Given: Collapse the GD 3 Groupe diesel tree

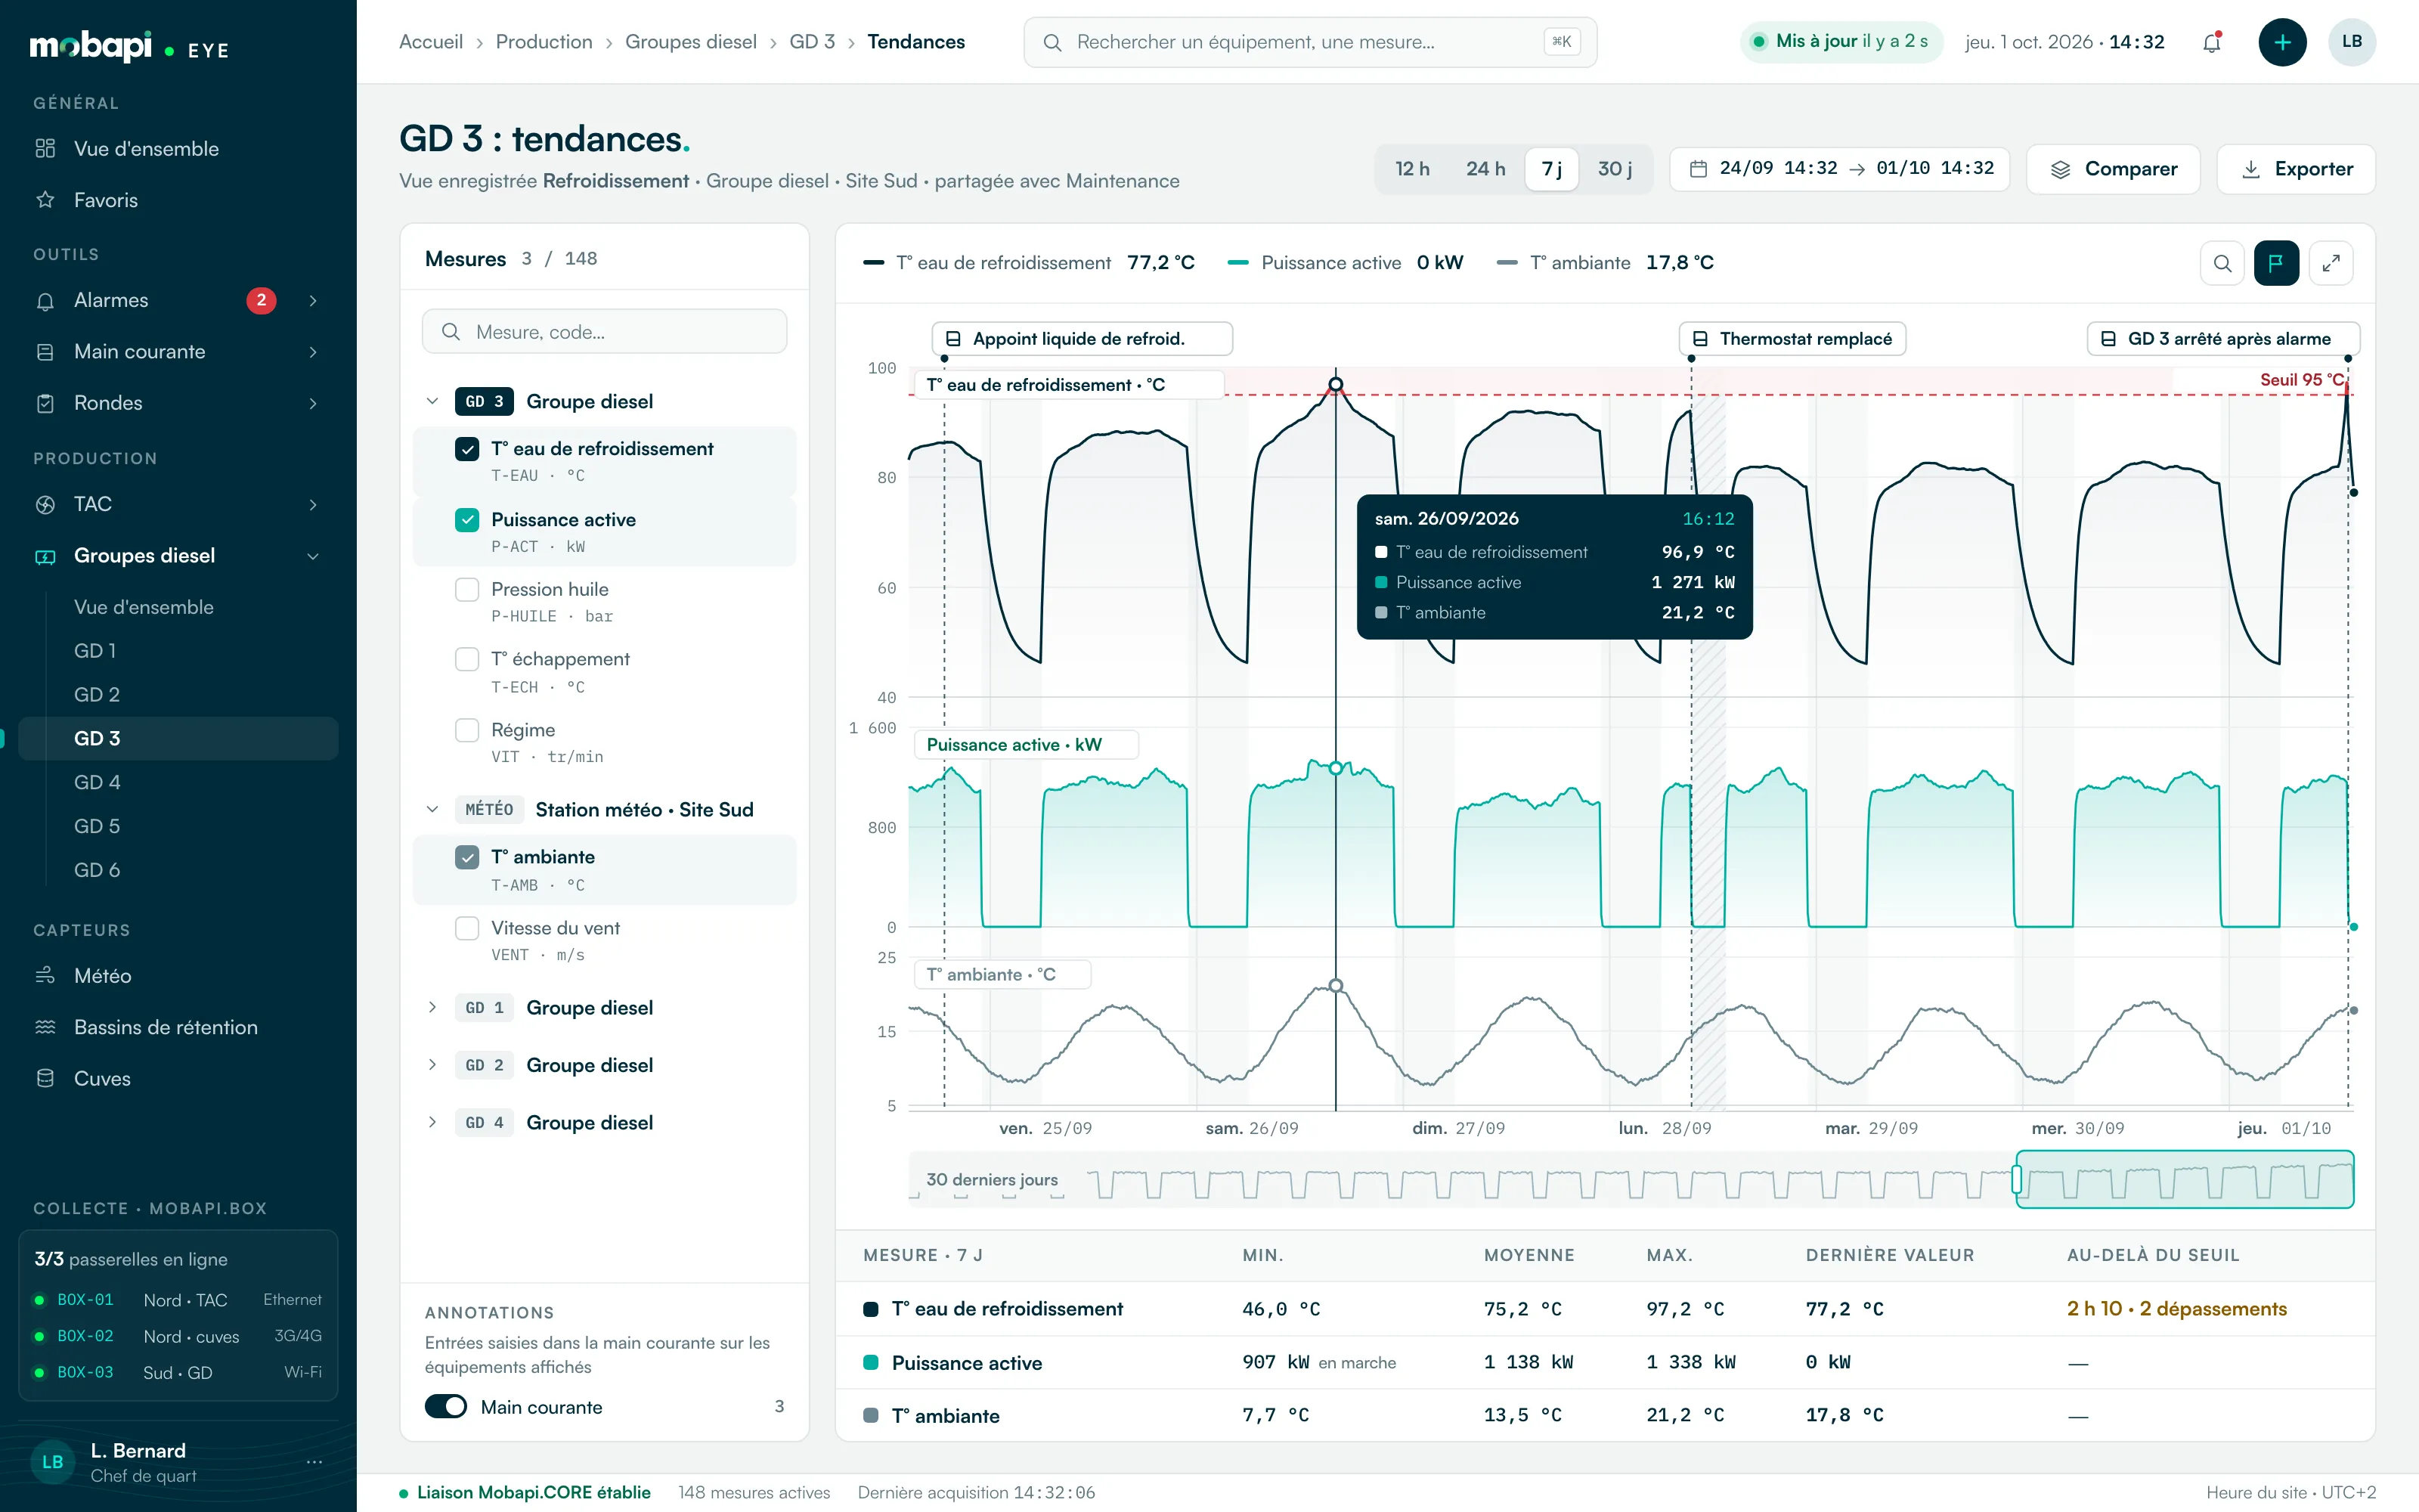Looking at the screenshot, I should (432, 401).
